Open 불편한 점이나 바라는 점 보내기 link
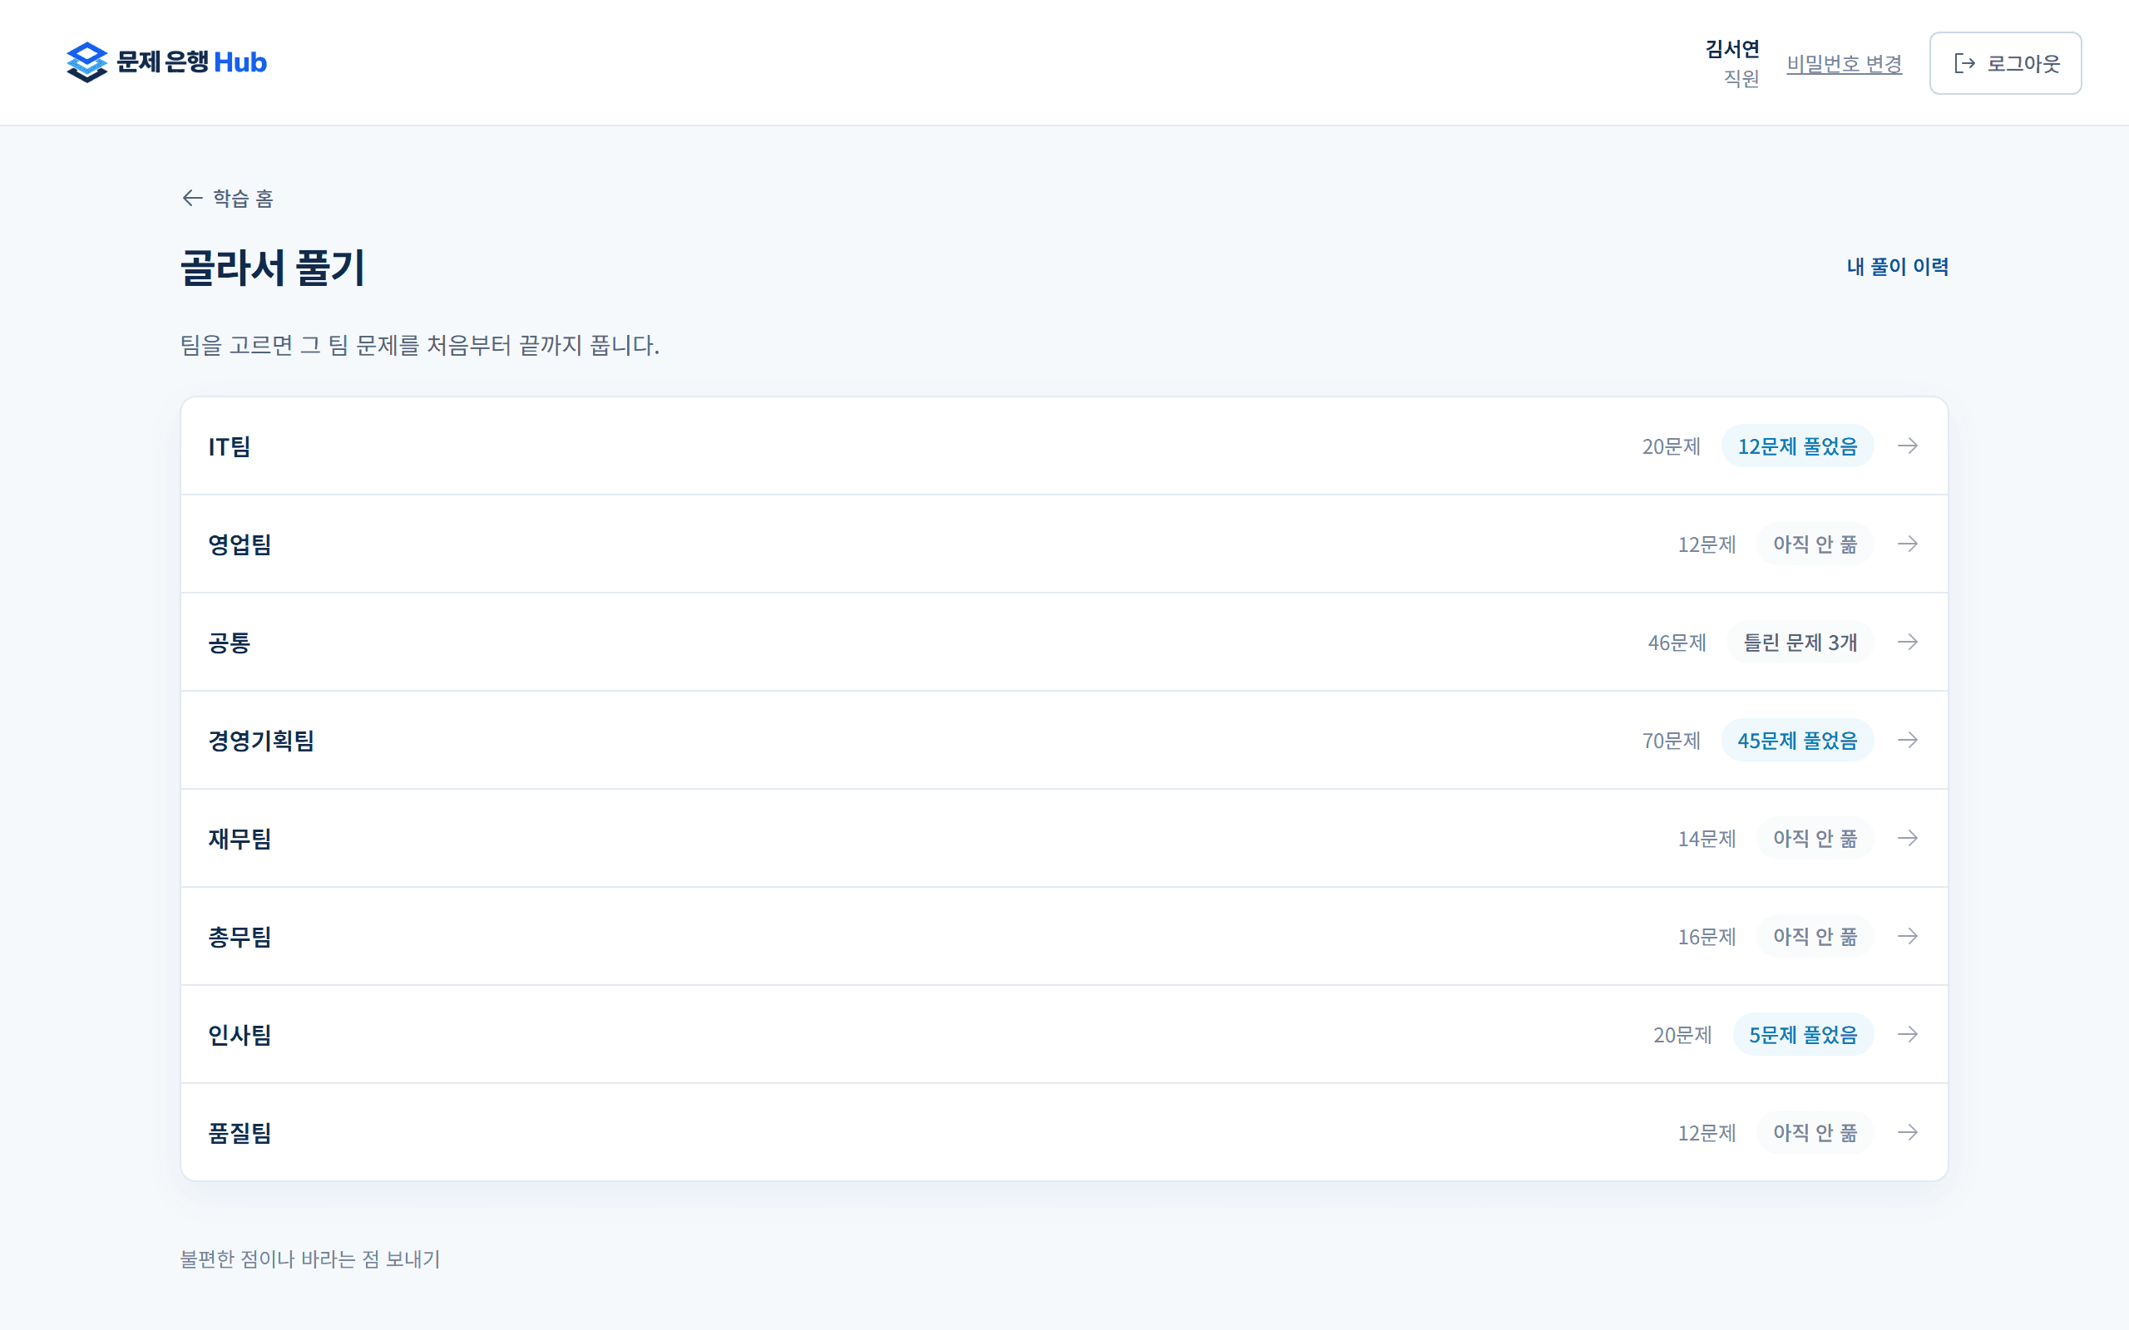The image size is (2129, 1330). pos(309,1259)
